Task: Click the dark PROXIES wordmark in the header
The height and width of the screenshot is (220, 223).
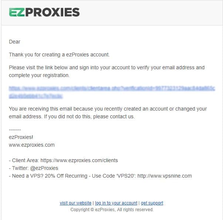Action: (53, 12)
